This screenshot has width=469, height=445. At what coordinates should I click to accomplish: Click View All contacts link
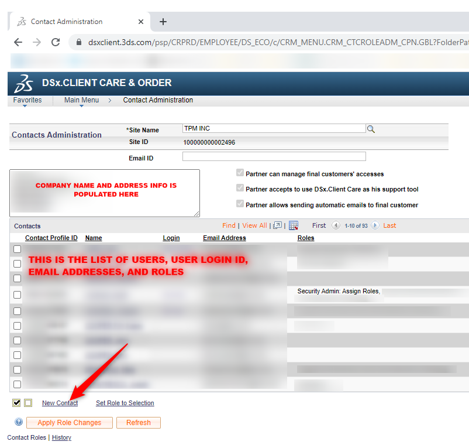coord(254,225)
